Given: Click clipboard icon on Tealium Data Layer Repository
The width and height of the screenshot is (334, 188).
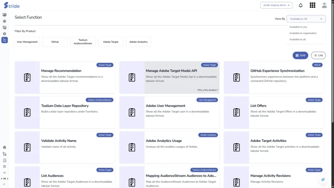Looking at the screenshot, I should [27, 112].
